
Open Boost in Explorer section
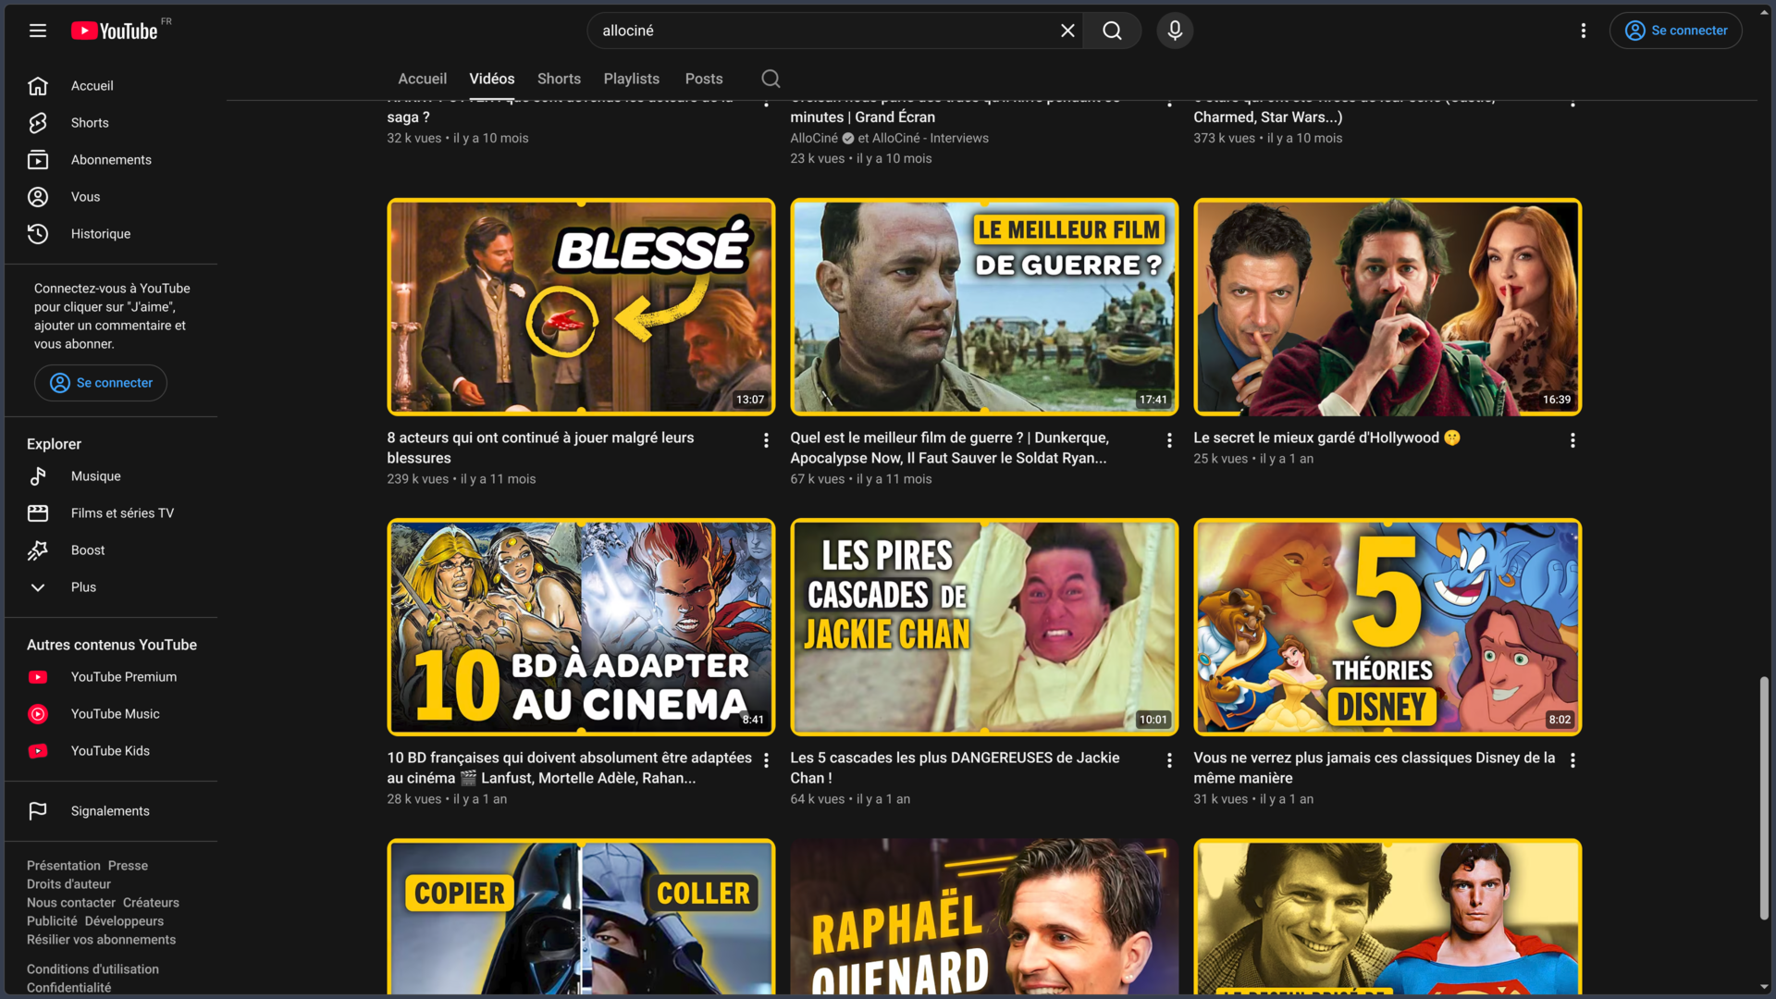click(111, 550)
